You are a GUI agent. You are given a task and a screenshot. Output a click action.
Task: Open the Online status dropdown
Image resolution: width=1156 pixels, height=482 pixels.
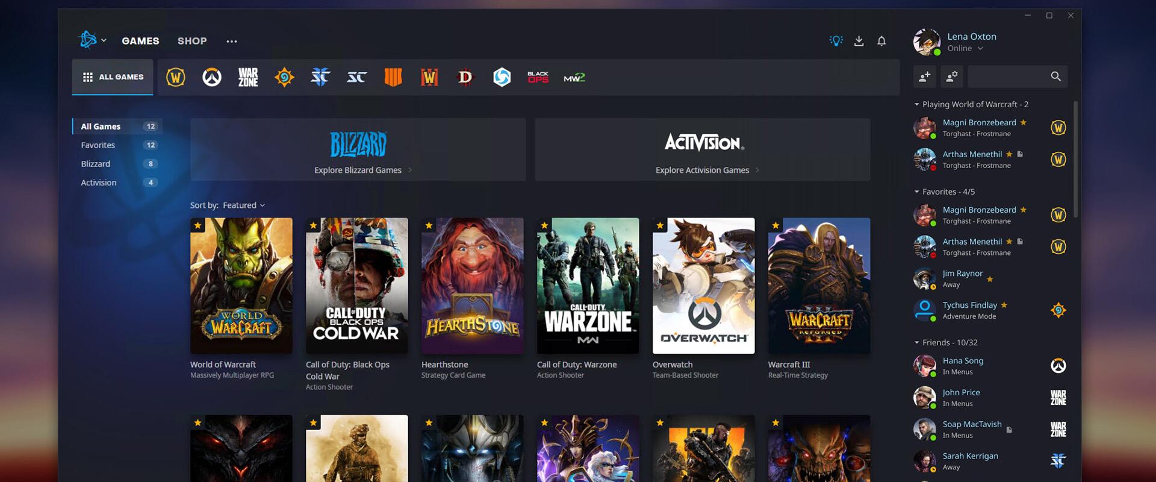pyautogui.click(x=965, y=48)
